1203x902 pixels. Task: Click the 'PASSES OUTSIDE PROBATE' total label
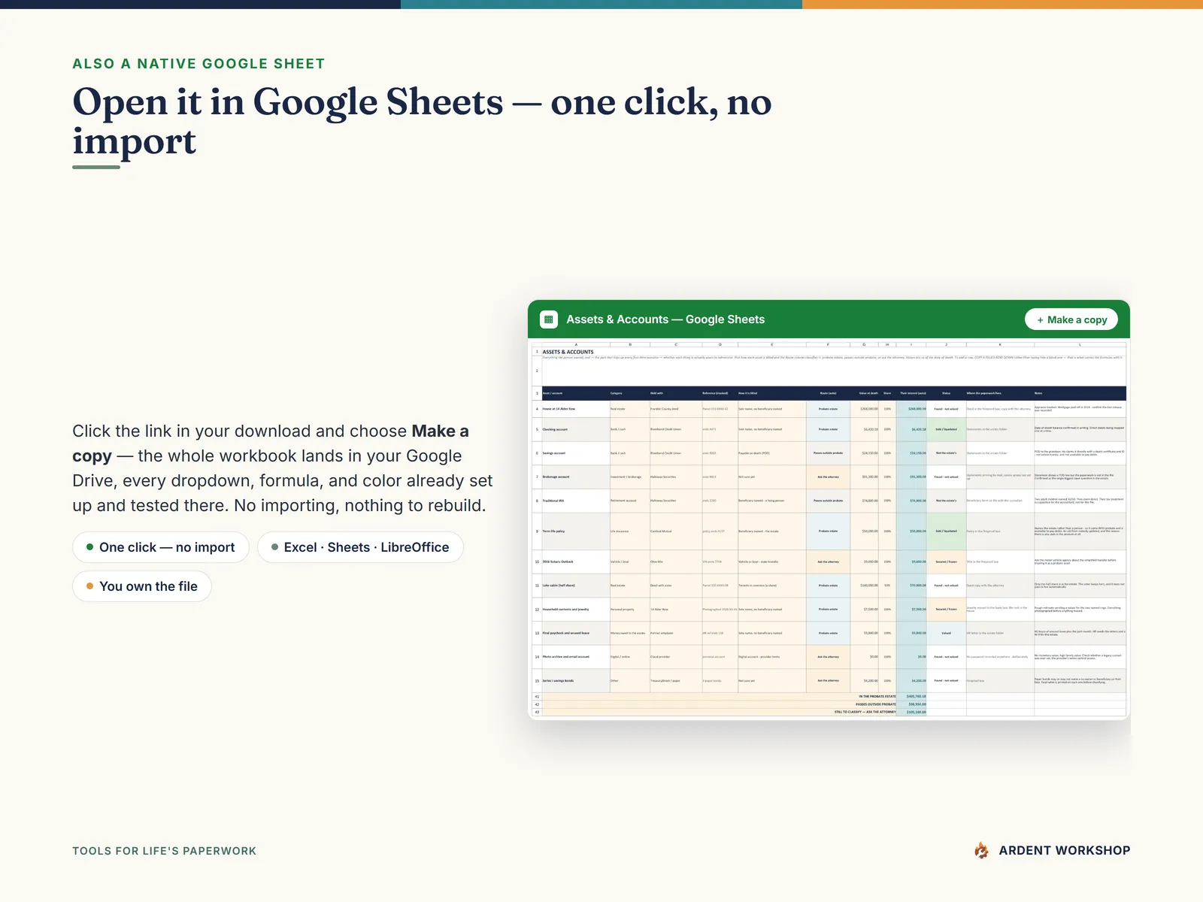(876, 704)
